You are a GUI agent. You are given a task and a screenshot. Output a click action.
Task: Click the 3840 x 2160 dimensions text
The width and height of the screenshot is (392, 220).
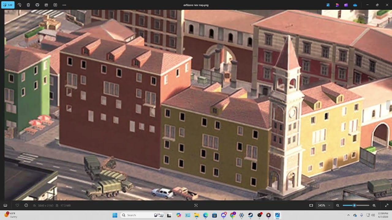(x=45, y=205)
